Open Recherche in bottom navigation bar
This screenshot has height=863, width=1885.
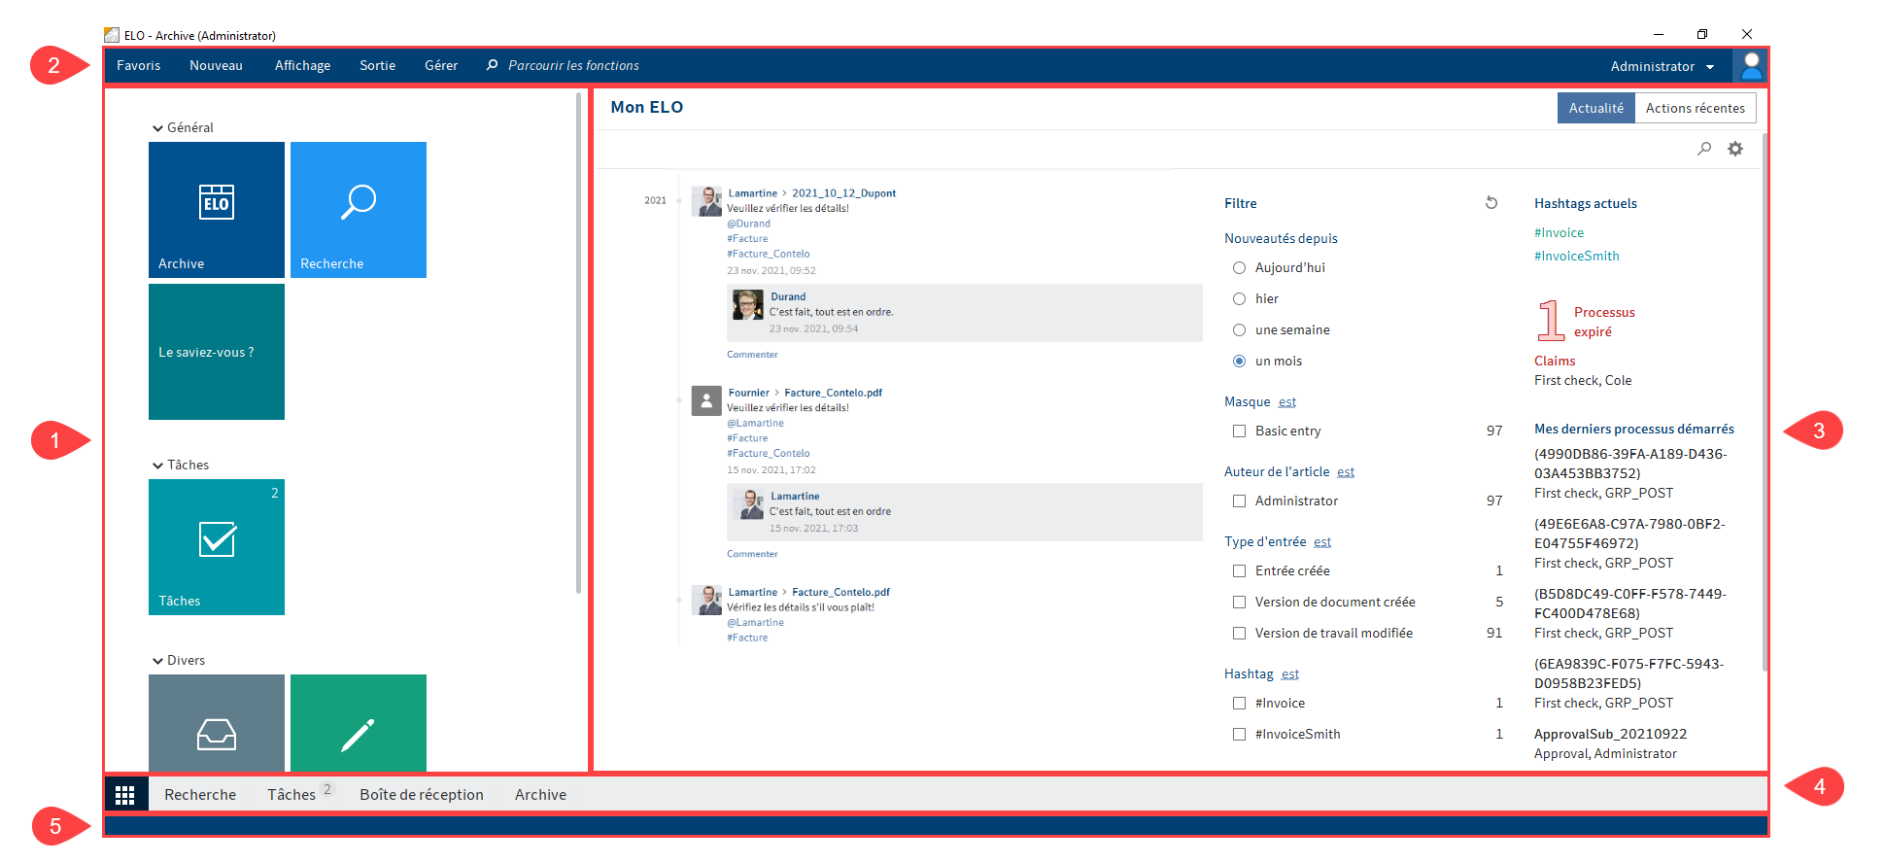200,795
